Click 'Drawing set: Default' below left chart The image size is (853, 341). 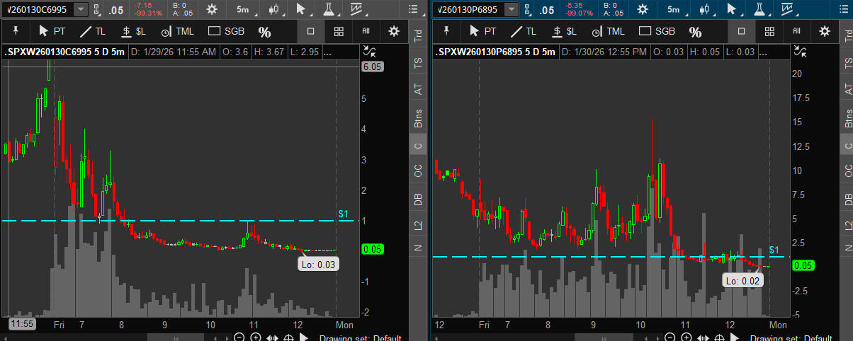tap(360, 337)
